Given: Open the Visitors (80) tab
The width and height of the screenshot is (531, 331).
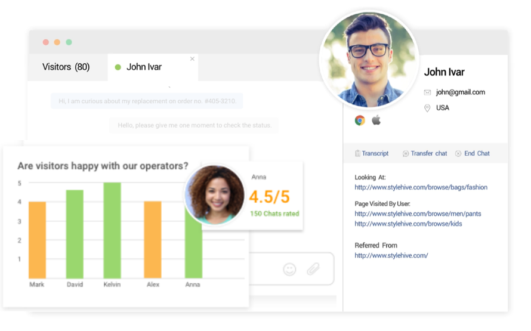Looking at the screenshot, I should pyautogui.click(x=66, y=67).
